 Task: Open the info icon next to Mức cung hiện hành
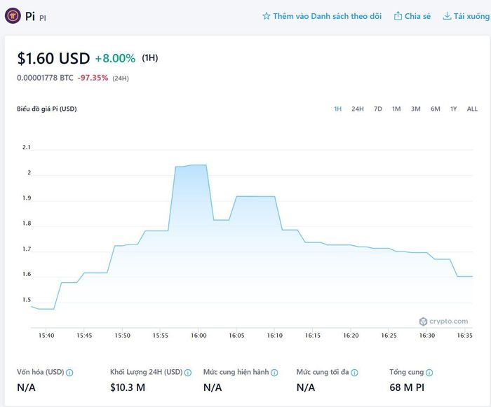274,373
